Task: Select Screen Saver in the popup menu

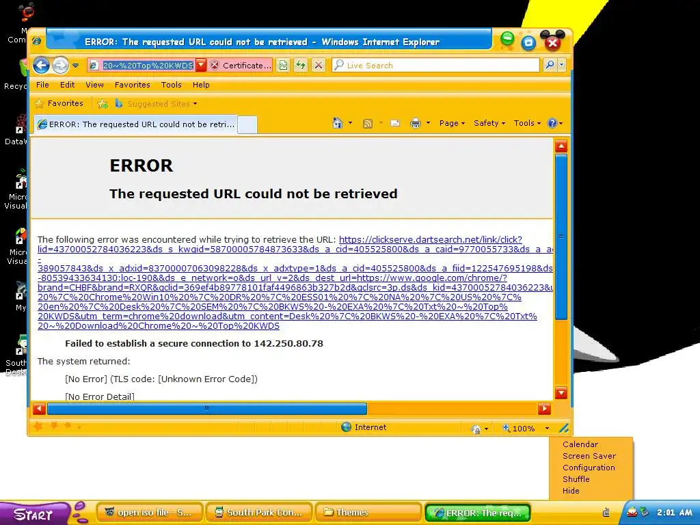Action: [x=589, y=456]
